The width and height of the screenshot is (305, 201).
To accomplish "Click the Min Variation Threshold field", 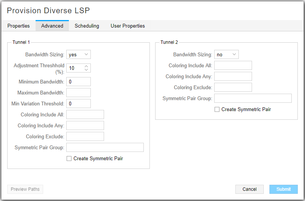I will (78, 104).
